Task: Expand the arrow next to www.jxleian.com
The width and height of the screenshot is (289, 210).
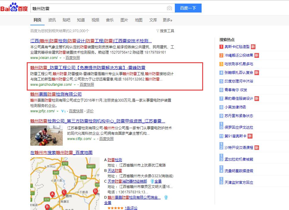Action: [61, 58]
